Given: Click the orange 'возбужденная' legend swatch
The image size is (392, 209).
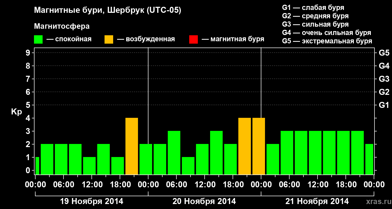Looking at the screenshot, I should [x=109, y=39].
